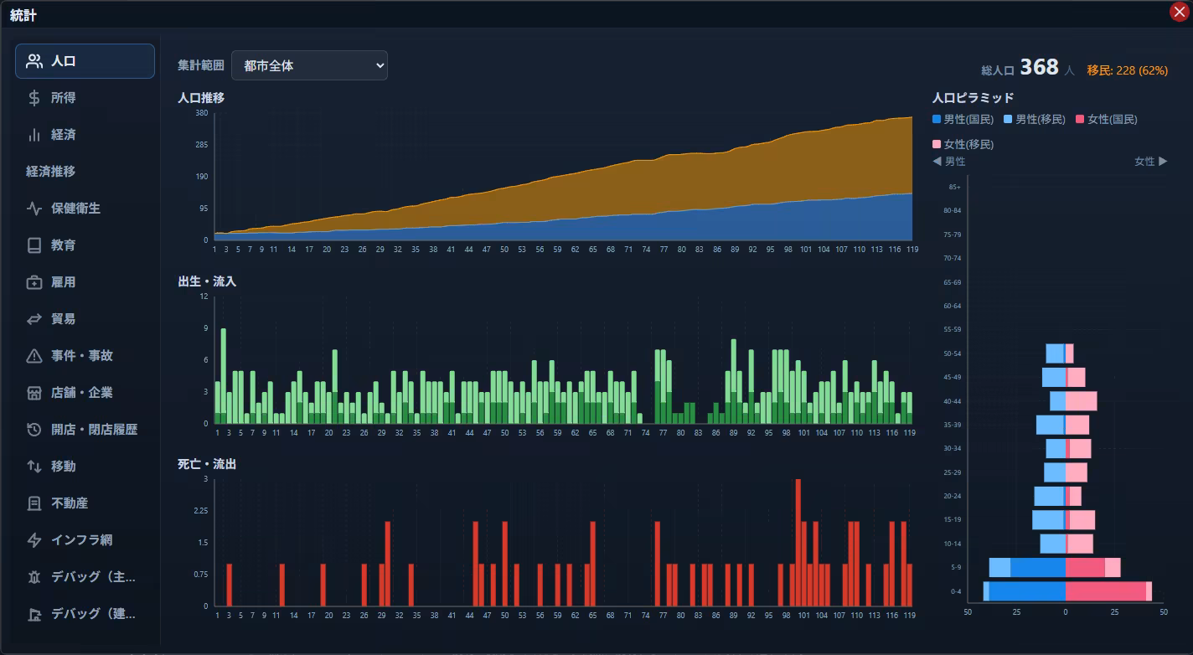Select the 貿易 sidebar tab
The height and width of the screenshot is (655, 1193).
click(85, 319)
